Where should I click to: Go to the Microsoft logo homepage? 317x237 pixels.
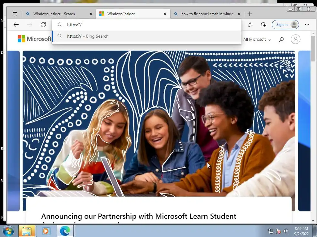[35, 39]
